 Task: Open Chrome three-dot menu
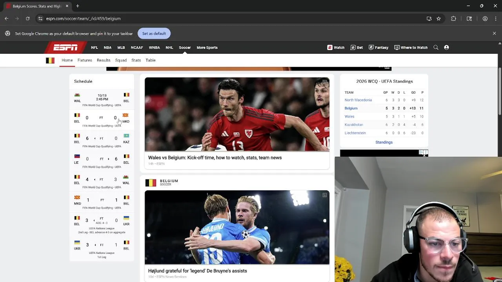click(496, 18)
